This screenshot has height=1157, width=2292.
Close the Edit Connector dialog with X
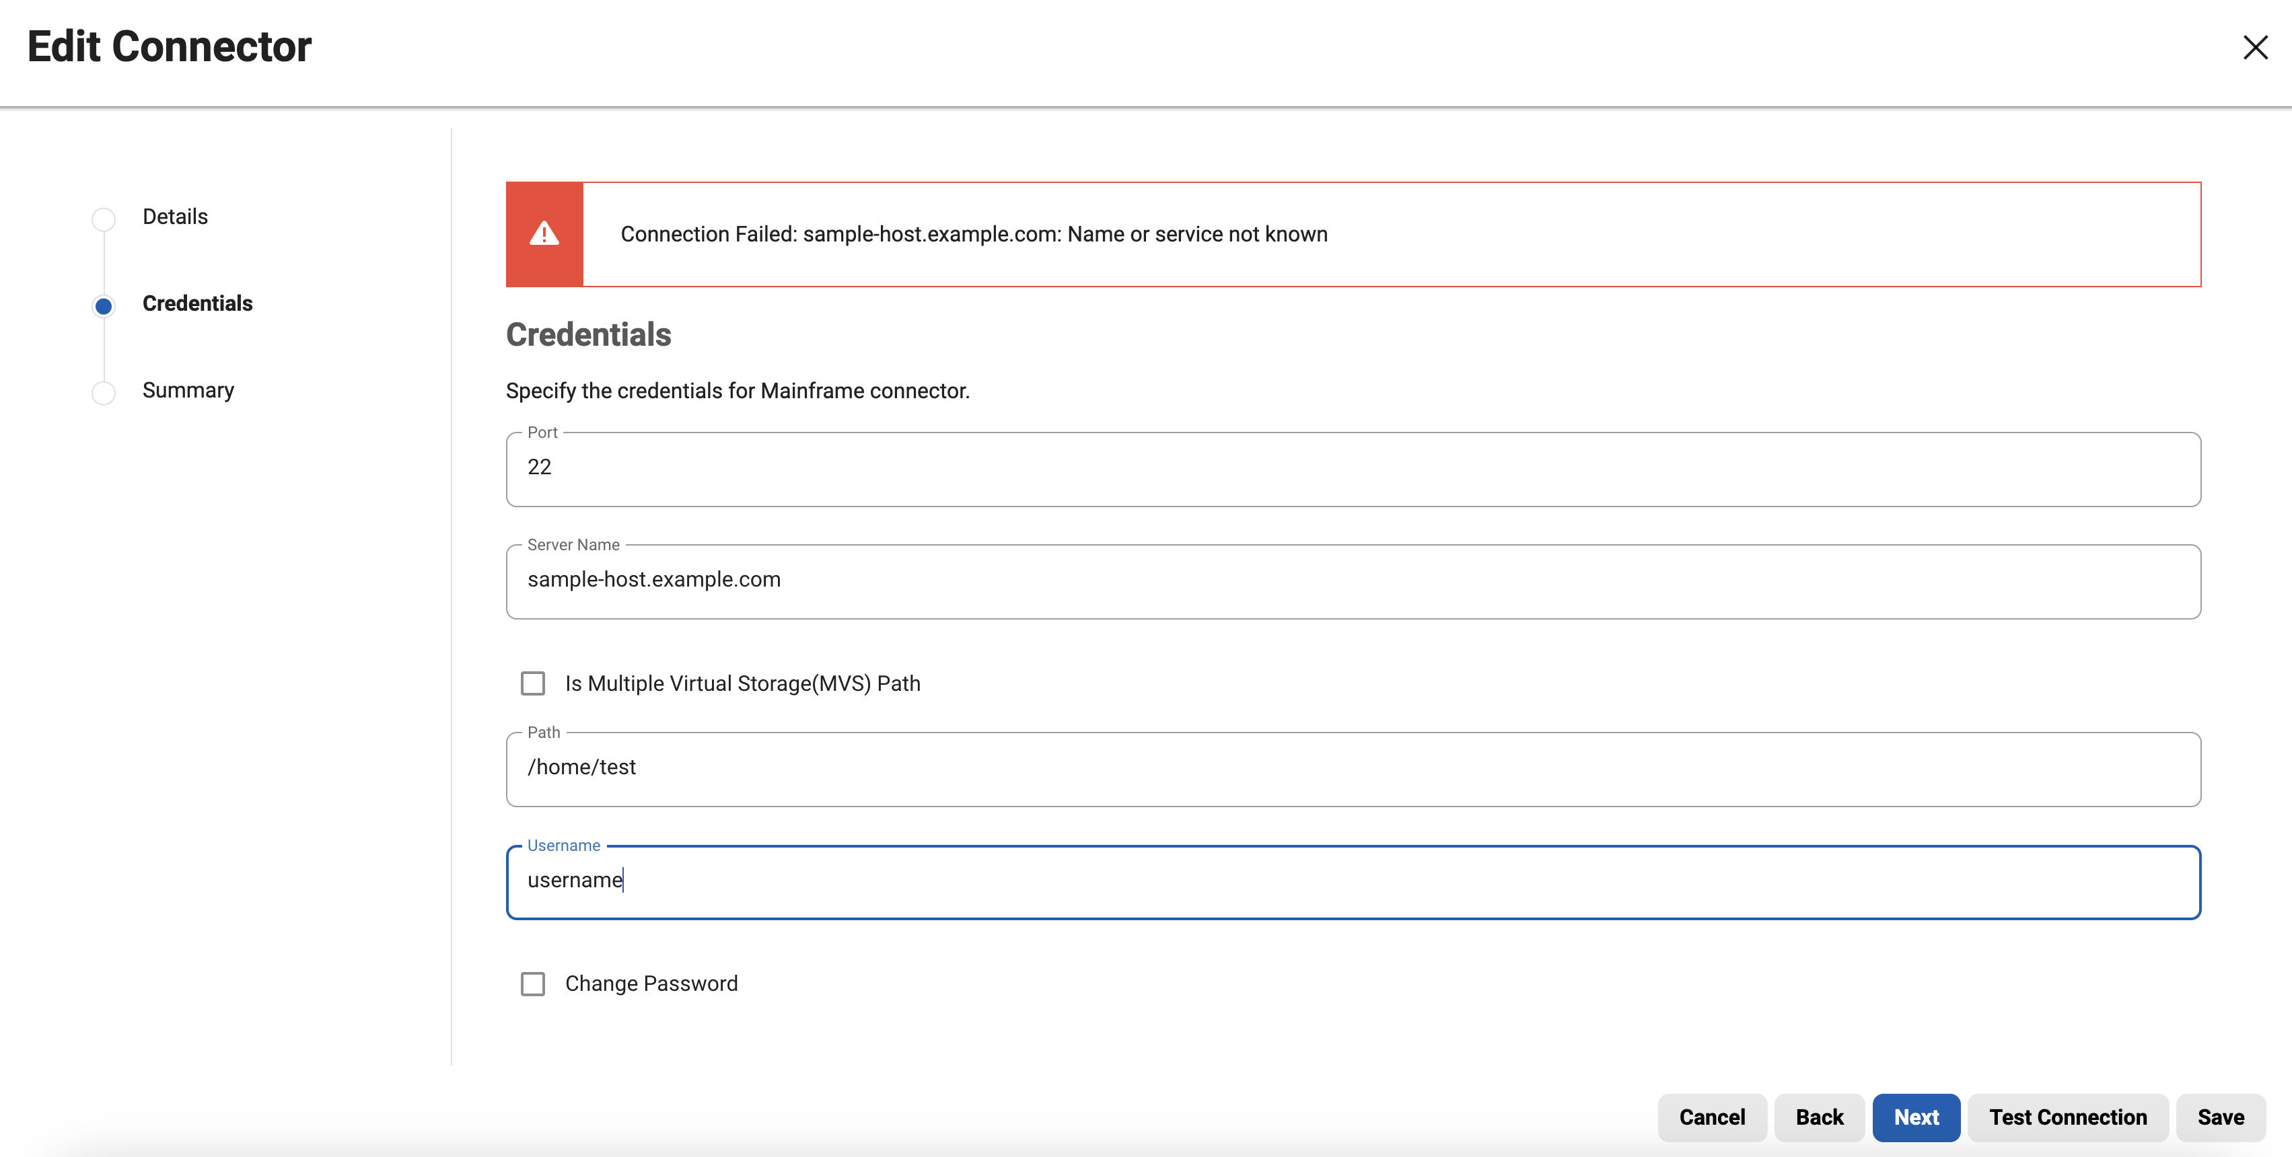(x=2254, y=47)
